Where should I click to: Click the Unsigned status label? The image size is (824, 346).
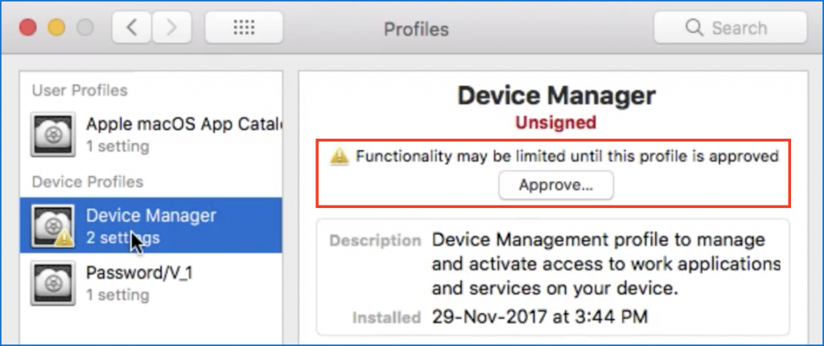click(555, 123)
